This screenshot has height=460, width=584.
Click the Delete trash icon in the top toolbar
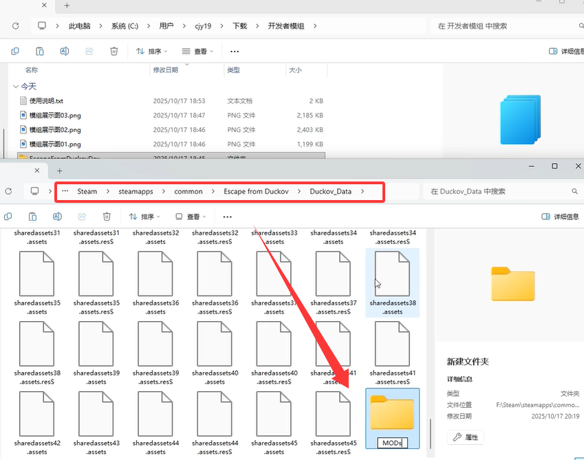pos(113,51)
